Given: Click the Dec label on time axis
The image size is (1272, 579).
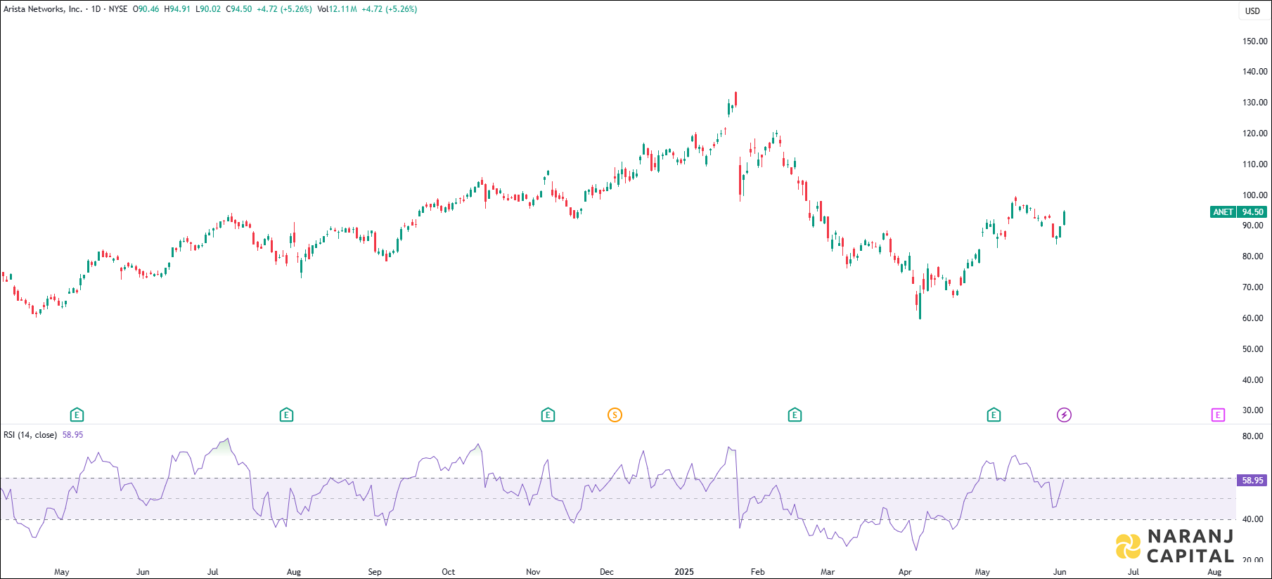Looking at the screenshot, I should point(606,572).
